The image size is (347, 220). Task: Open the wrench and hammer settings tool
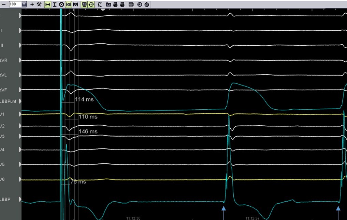pos(39,4)
